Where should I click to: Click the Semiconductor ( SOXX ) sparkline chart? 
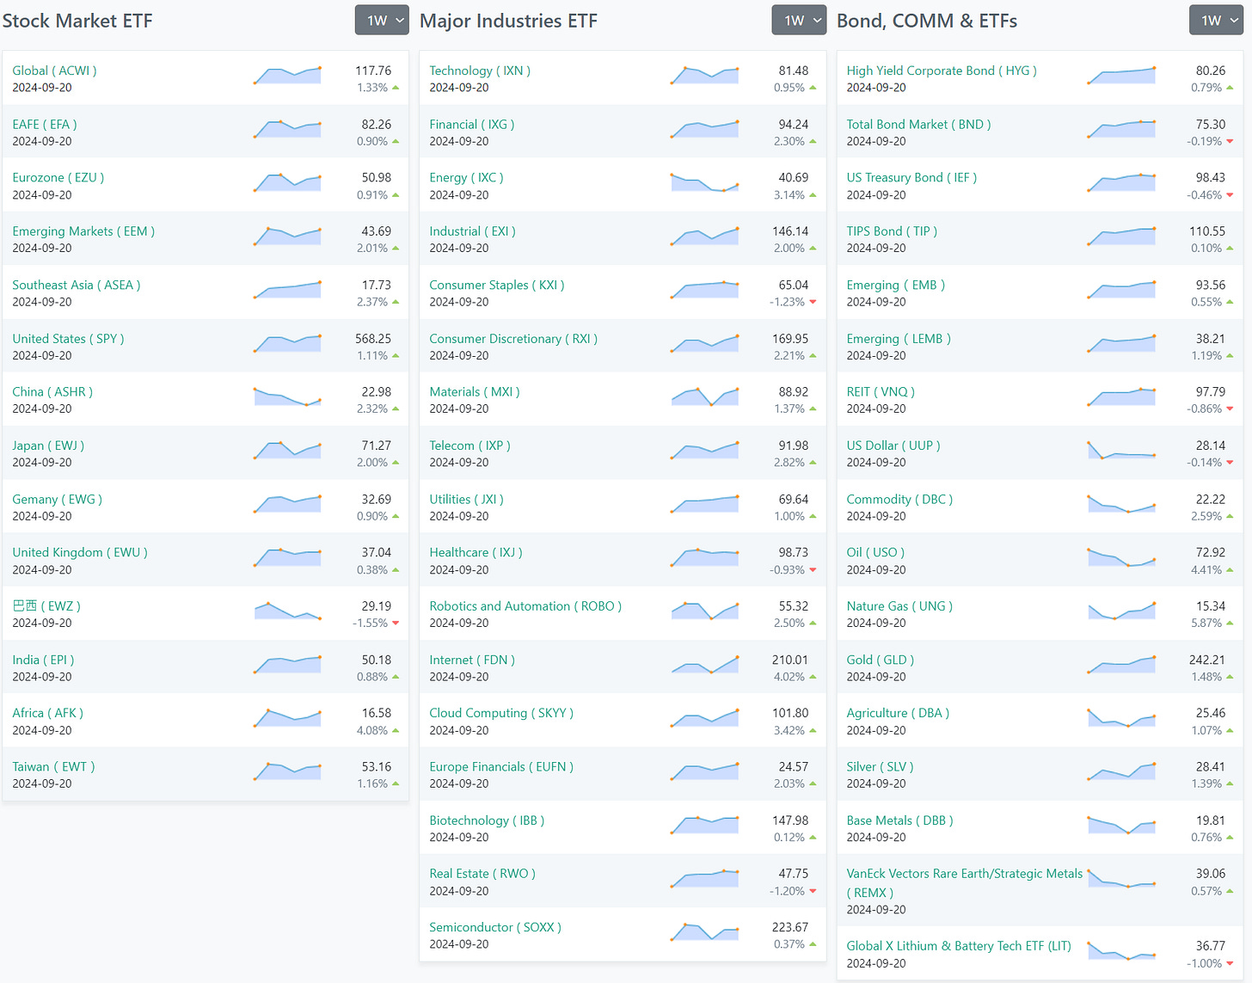point(704,931)
